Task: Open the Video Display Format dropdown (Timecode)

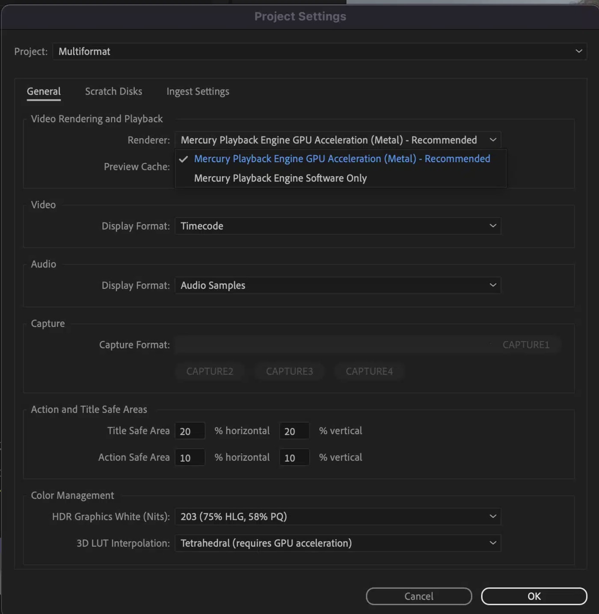Action: (338, 226)
